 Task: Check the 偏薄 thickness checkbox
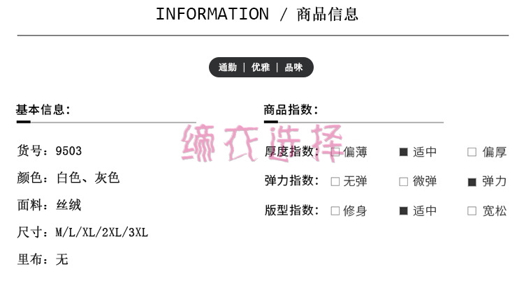[335, 152]
